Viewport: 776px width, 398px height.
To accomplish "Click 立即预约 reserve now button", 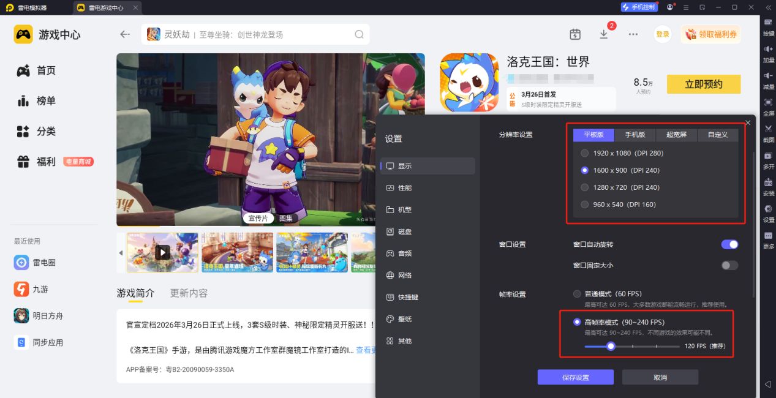I will pos(704,84).
